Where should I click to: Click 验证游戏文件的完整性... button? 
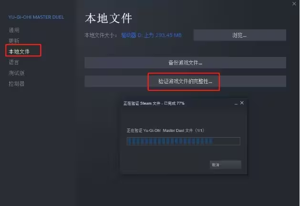click(185, 81)
